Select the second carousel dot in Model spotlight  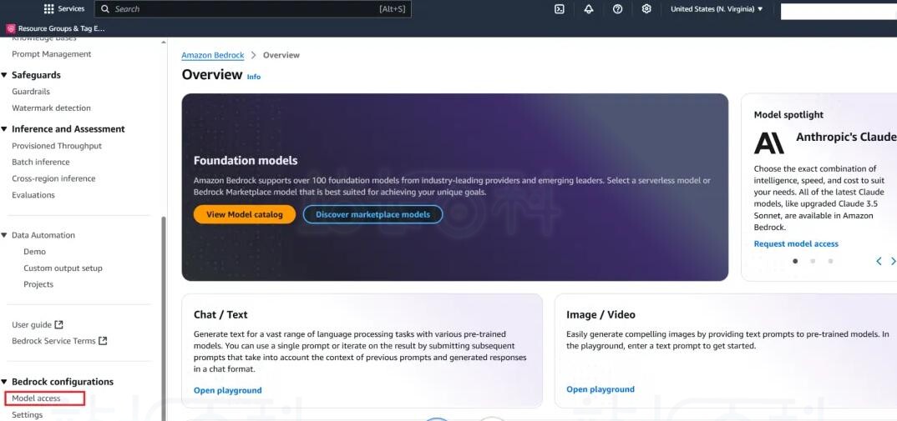[x=813, y=261]
